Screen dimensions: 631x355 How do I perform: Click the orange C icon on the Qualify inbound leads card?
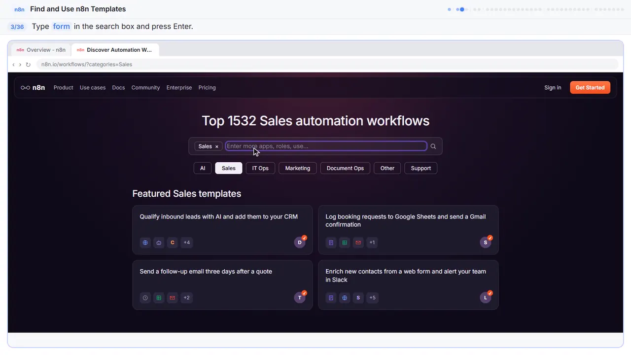[x=173, y=243]
